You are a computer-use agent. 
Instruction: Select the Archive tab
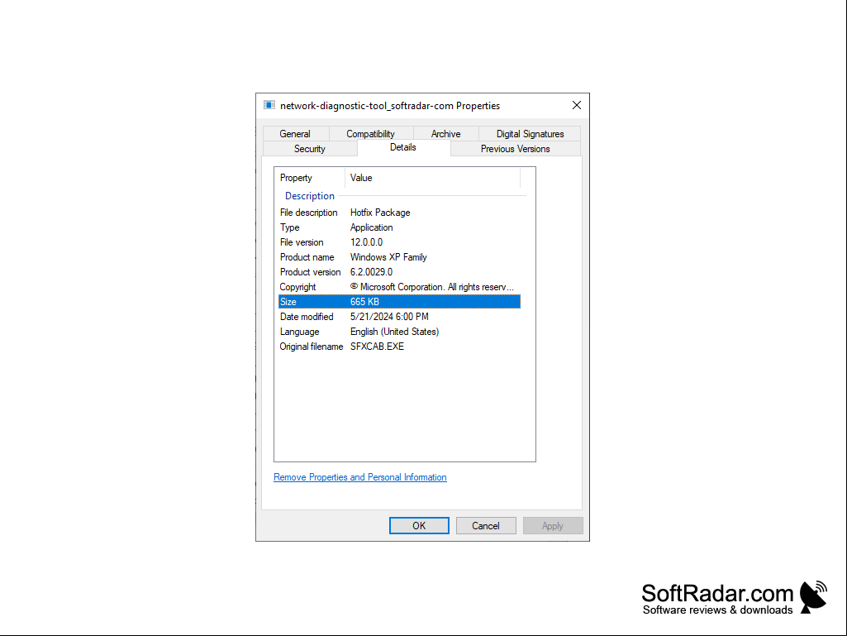point(445,134)
